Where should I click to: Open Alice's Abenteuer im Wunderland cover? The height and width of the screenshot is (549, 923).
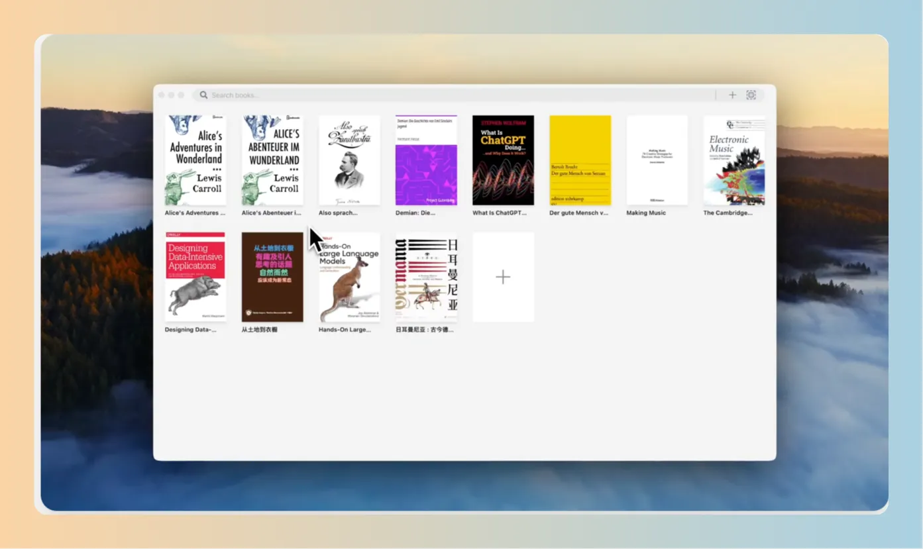pos(272,160)
